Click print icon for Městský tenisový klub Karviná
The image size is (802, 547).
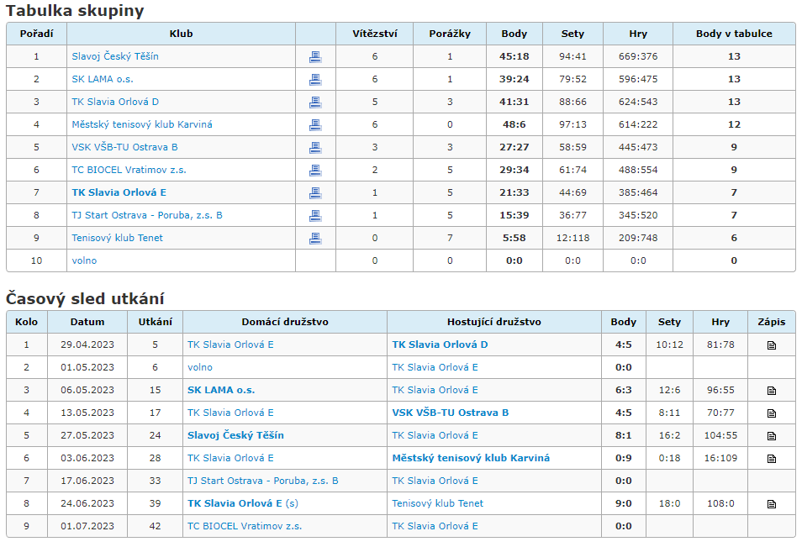click(x=315, y=124)
